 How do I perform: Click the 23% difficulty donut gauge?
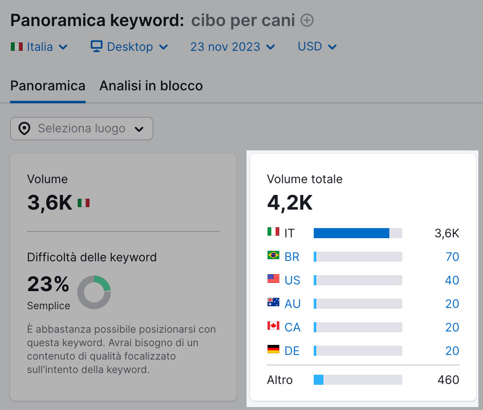pos(94,292)
